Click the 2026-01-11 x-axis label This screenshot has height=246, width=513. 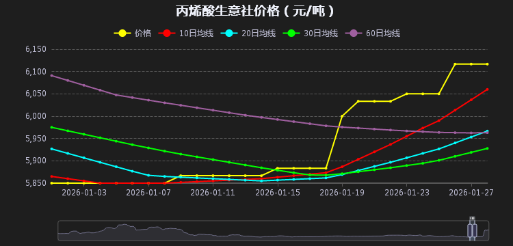pyautogui.click(x=213, y=193)
